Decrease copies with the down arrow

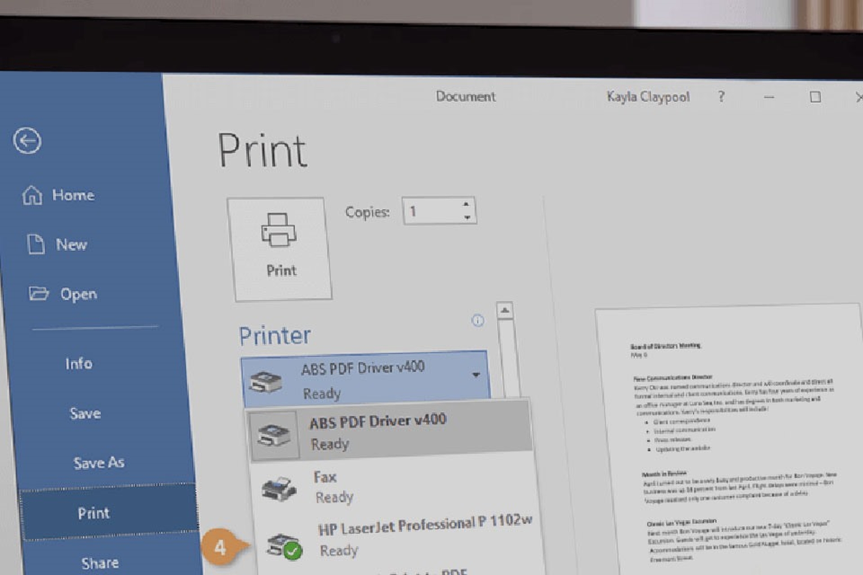point(467,217)
